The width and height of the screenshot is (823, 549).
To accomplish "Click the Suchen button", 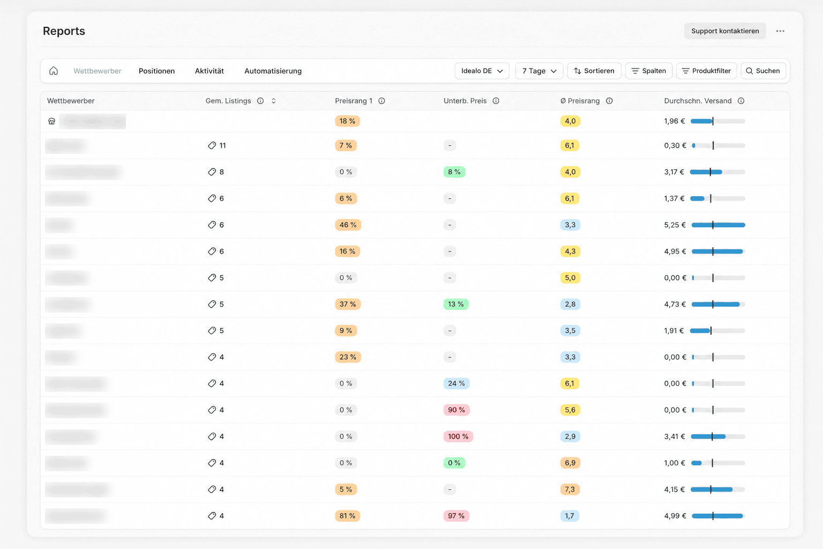I will 764,71.
